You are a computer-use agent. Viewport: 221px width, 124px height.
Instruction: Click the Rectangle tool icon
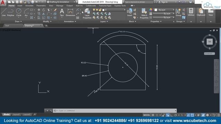31,10
